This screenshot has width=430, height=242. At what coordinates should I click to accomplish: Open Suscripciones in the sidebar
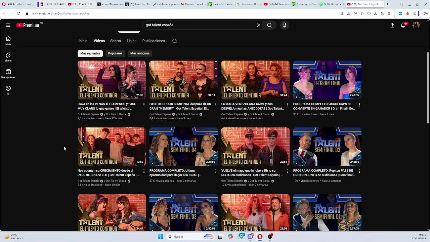coord(8,74)
